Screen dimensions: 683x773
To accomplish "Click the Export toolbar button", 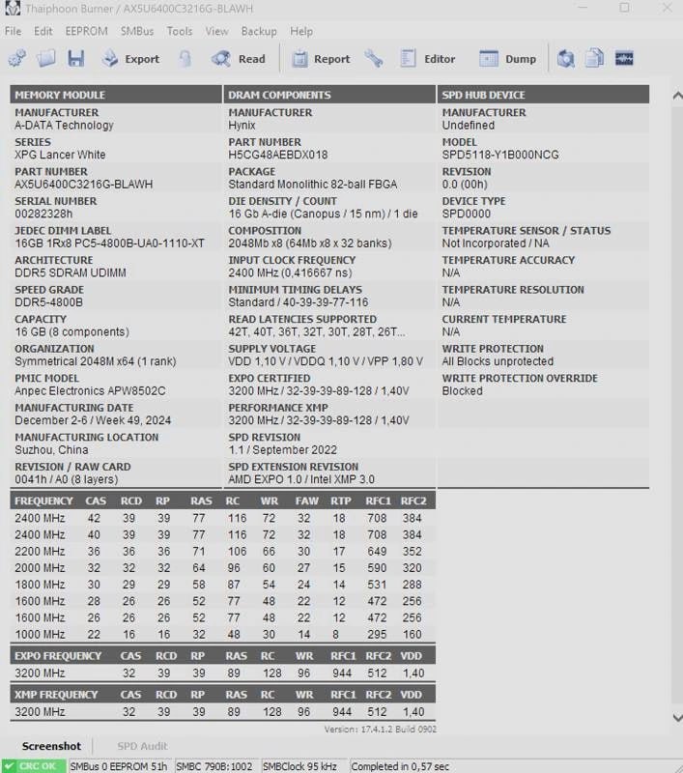I will click(x=131, y=59).
